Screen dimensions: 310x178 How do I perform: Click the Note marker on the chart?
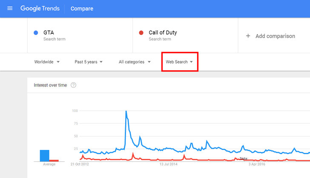(244, 158)
